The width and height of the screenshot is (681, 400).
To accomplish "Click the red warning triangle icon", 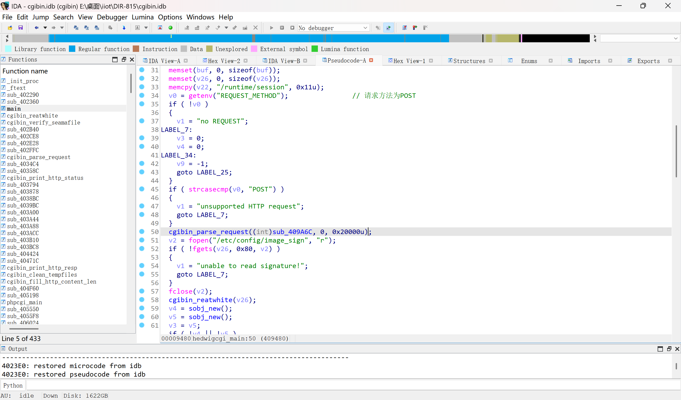I will 160,28.
